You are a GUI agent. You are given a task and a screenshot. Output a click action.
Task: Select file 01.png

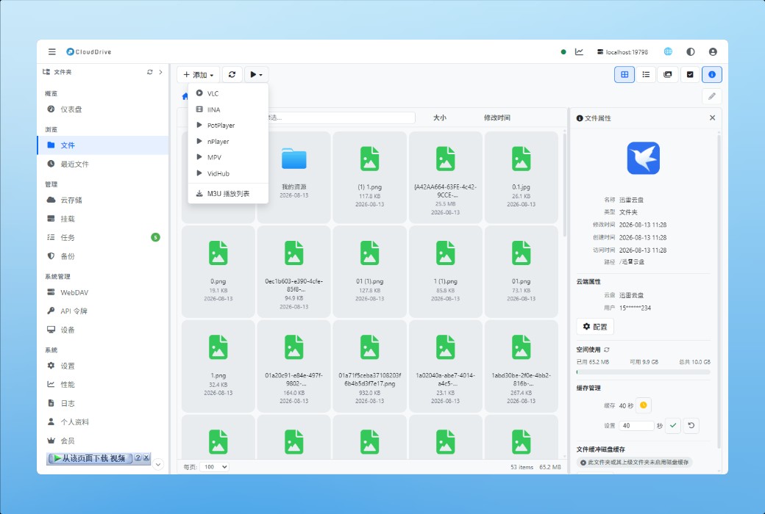(x=521, y=272)
